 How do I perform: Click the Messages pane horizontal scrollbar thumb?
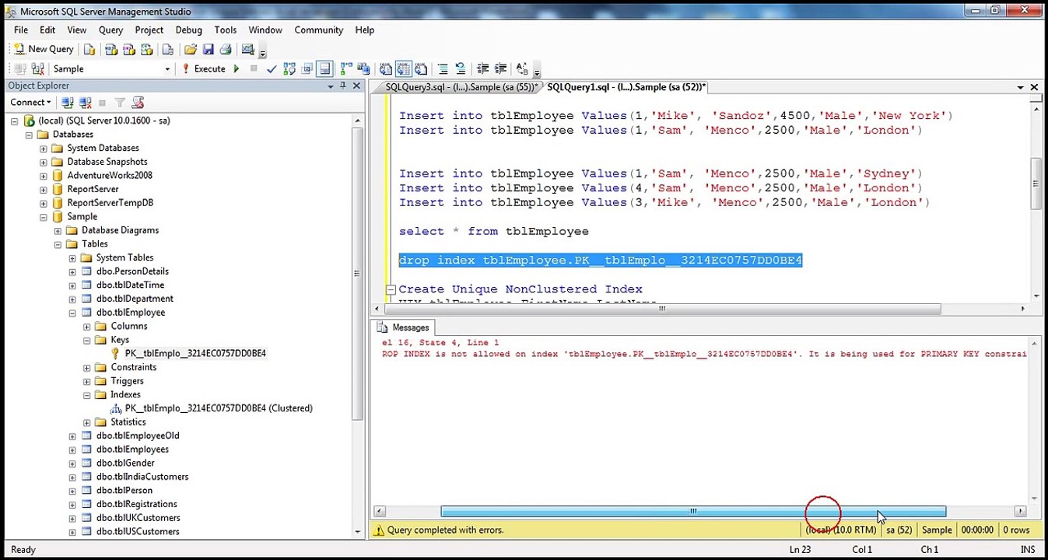tap(693, 512)
